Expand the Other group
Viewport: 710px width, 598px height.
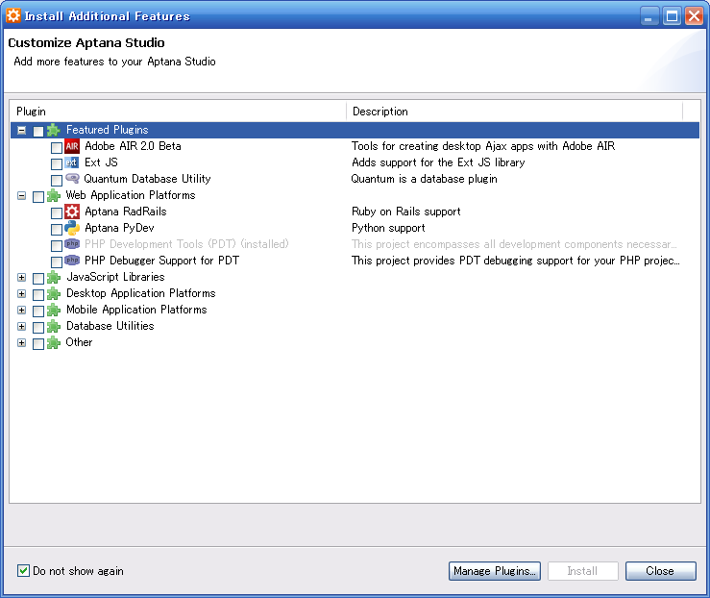(x=21, y=342)
